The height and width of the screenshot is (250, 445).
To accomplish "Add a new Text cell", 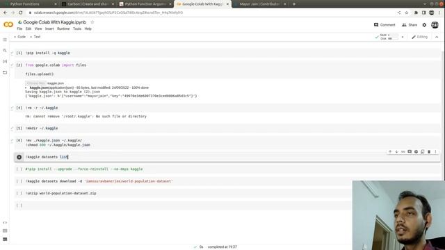I will click(35, 37).
